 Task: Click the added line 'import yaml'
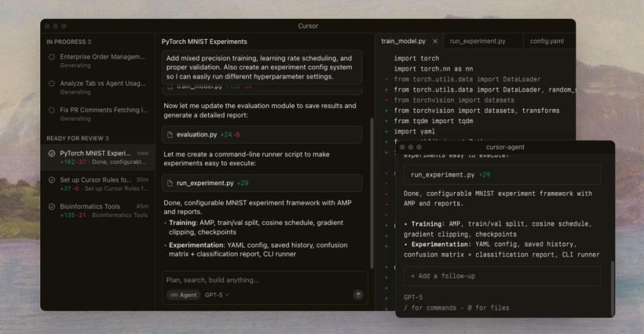tap(414, 132)
